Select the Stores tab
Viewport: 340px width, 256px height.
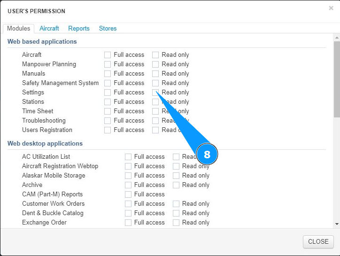(108, 28)
